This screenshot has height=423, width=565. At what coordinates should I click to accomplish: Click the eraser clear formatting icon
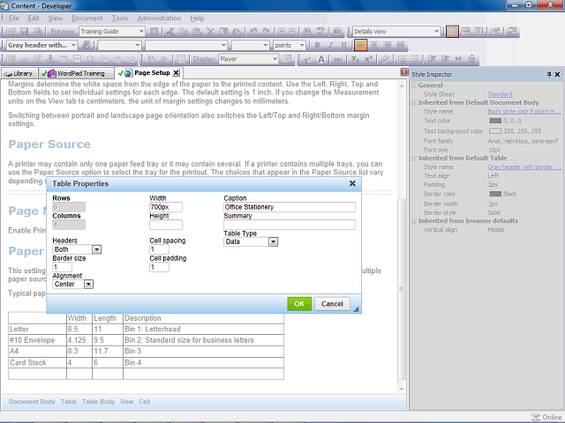coord(385,59)
